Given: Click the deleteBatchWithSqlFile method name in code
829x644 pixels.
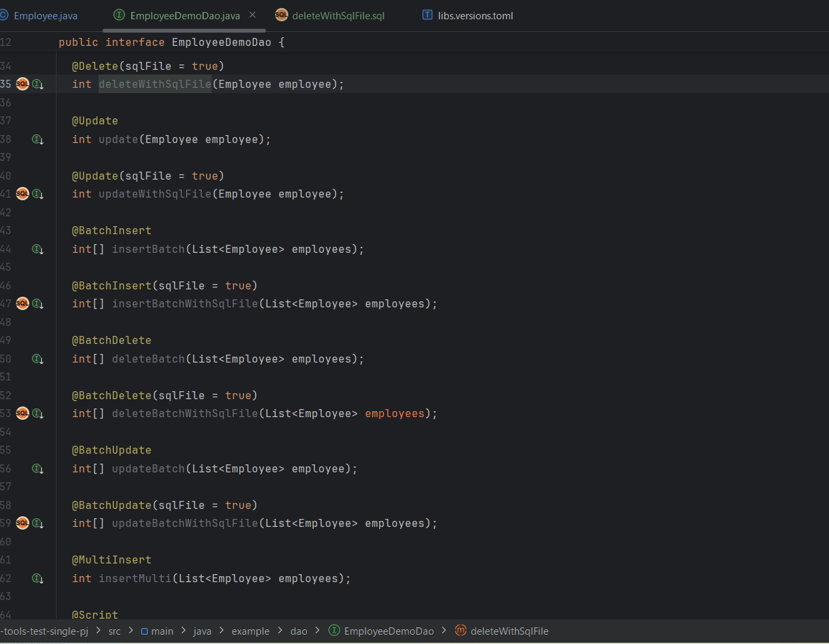Looking at the screenshot, I should 185,413.
